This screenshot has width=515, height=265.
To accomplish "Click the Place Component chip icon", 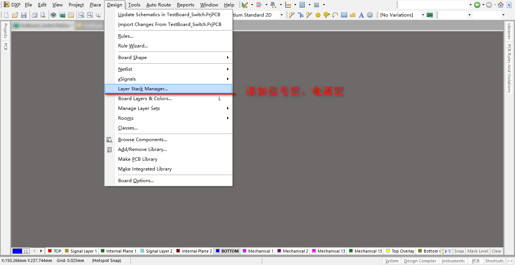I will coord(370,15).
